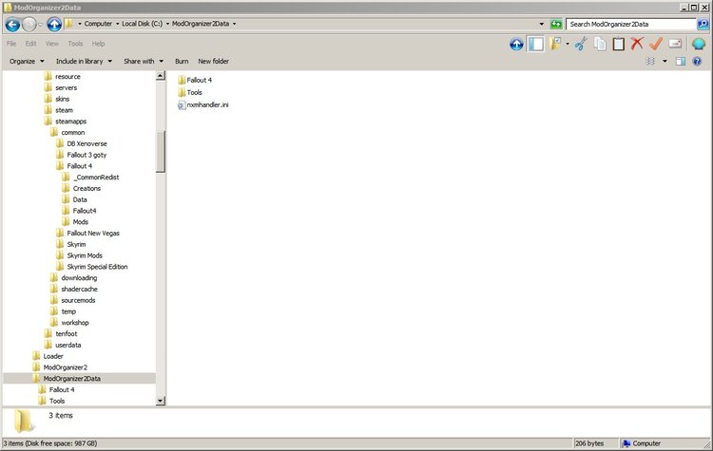The image size is (713, 451).
Task: Open Folder Options toolbar icon
Action: click(555, 44)
